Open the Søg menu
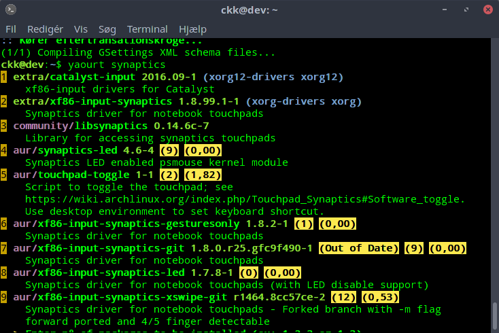 107,30
